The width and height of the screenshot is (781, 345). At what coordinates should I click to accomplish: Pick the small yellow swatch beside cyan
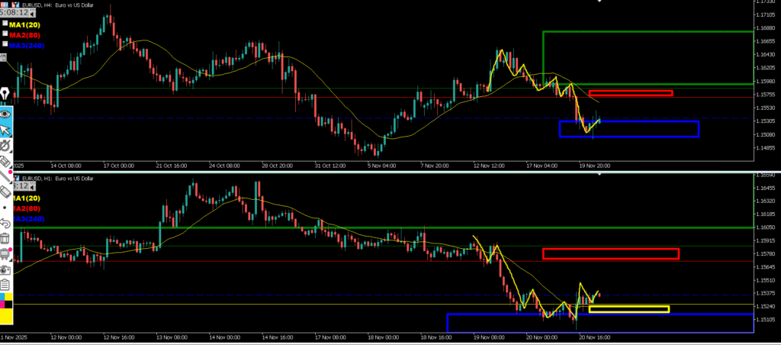click(8, 297)
